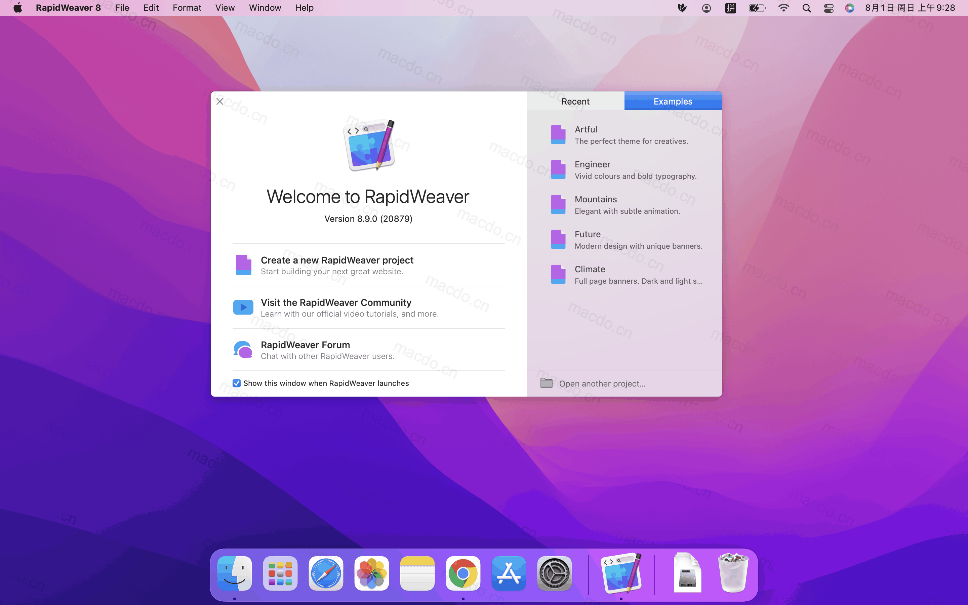The image size is (968, 605).
Task: Open the Help menu
Action: [304, 8]
